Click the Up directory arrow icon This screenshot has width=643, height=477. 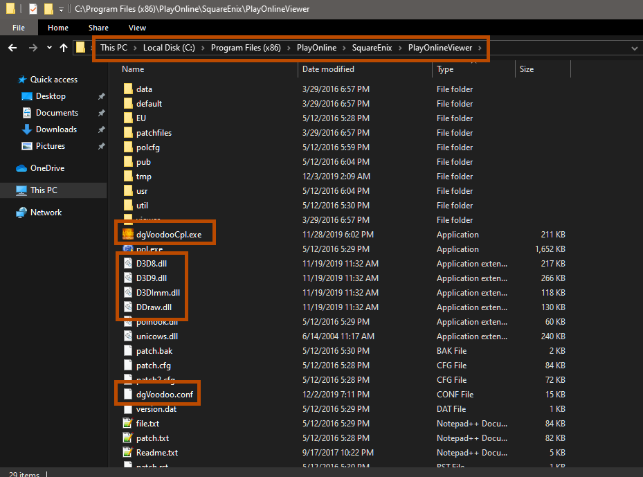64,48
